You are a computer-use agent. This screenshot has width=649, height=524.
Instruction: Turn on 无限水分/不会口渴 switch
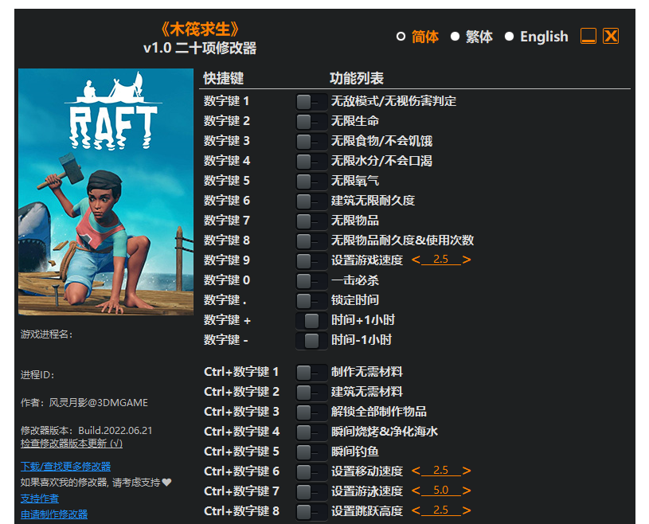click(x=311, y=161)
